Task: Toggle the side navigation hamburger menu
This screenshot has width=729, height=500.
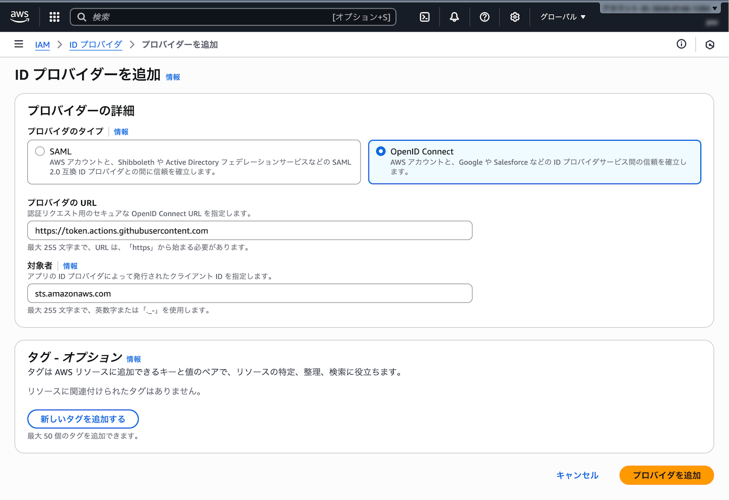Action: coord(19,44)
